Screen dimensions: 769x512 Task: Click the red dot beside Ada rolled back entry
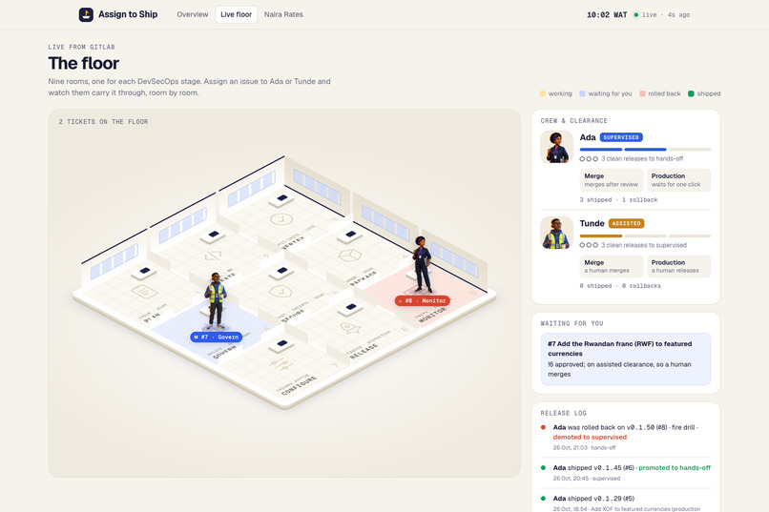pyautogui.click(x=543, y=427)
